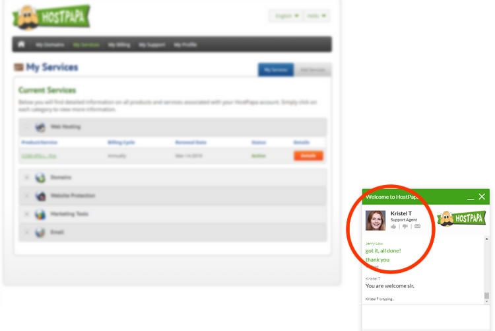Image resolution: width=495 pixels, height=331 pixels.
Task: Expand the Marketing Tools section
Action: [x=27, y=214]
